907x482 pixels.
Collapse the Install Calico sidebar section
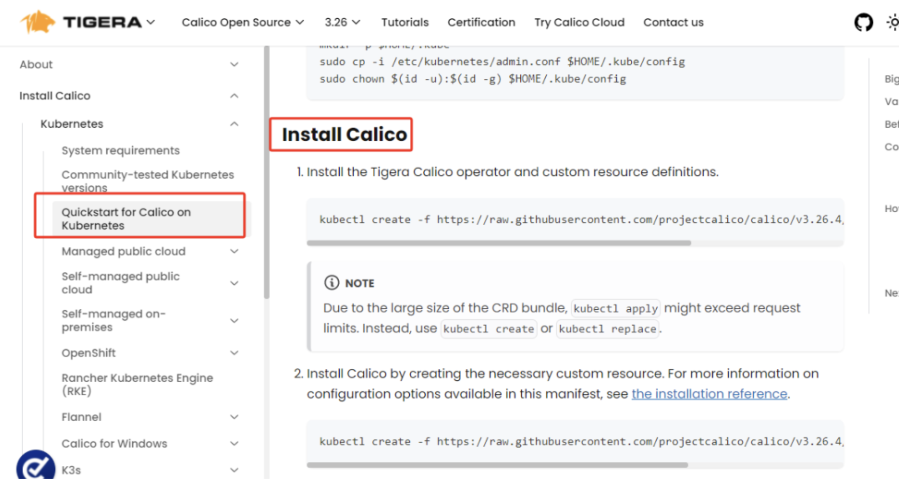point(234,96)
